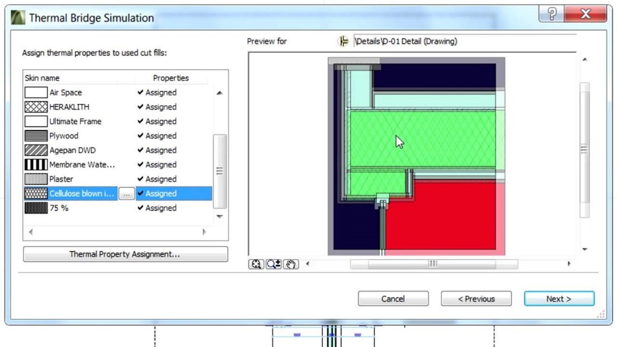The height and width of the screenshot is (347, 617).
Task: Click the HERAKLITH crosshatch fill swatch
Action: (x=36, y=107)
